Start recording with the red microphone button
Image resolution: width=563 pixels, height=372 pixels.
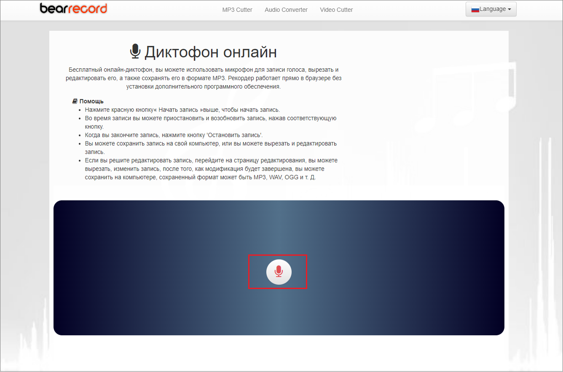pyautogui.click(x=279, y=272)
